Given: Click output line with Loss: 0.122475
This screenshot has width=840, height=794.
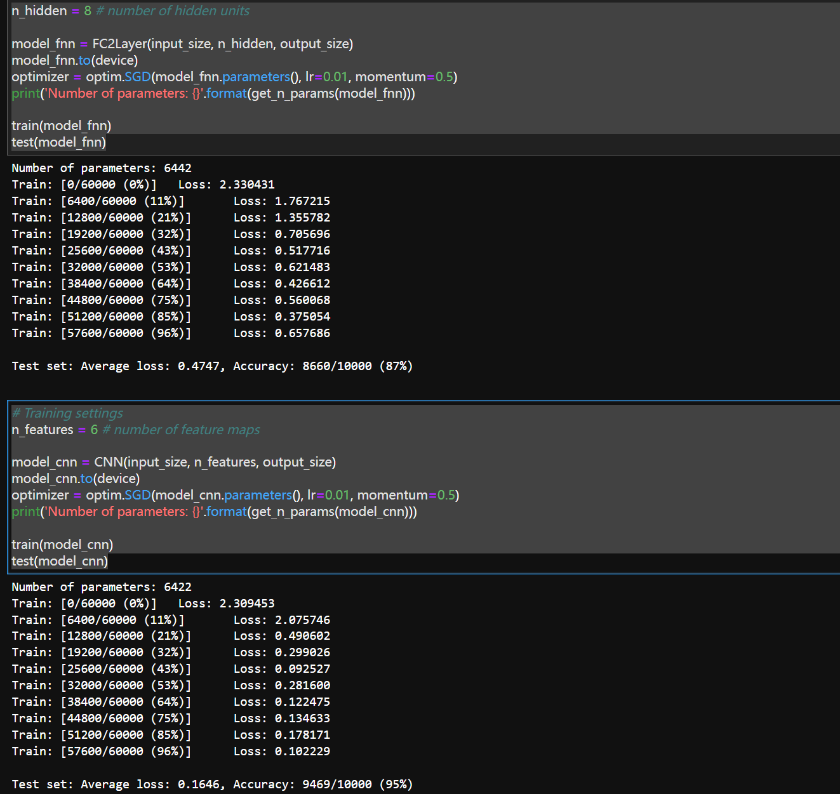Looking at the screenshot, I should pos(171,702).
